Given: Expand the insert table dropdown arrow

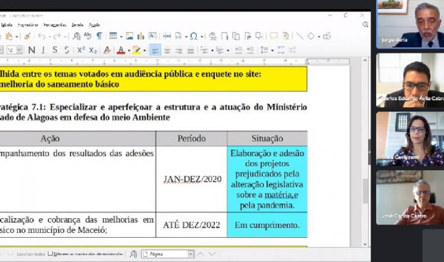Looking at the screenshot, I should (120, 36).
